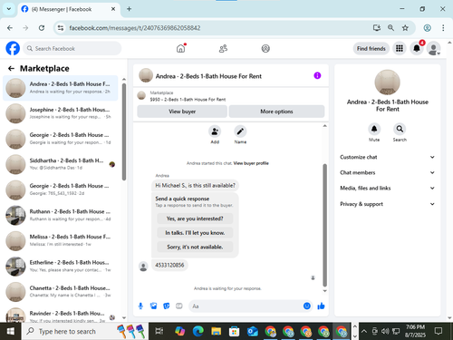Open Siddhartha's conversation
Screen dimensions: 453x340
(x=61, y=164)
